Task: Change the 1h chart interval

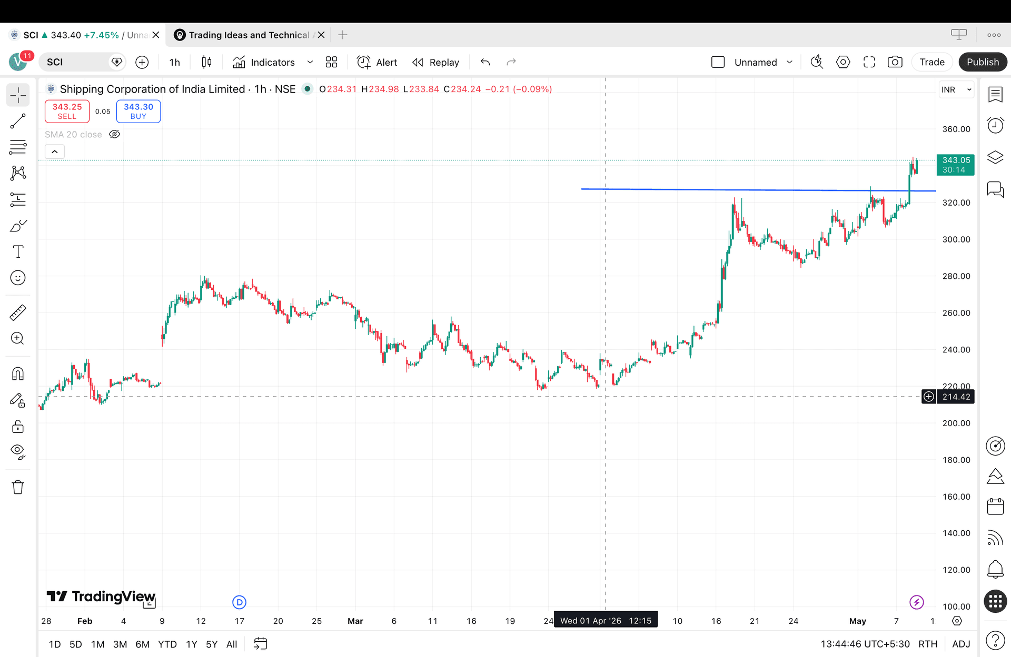Action: [x=175, y=62]
